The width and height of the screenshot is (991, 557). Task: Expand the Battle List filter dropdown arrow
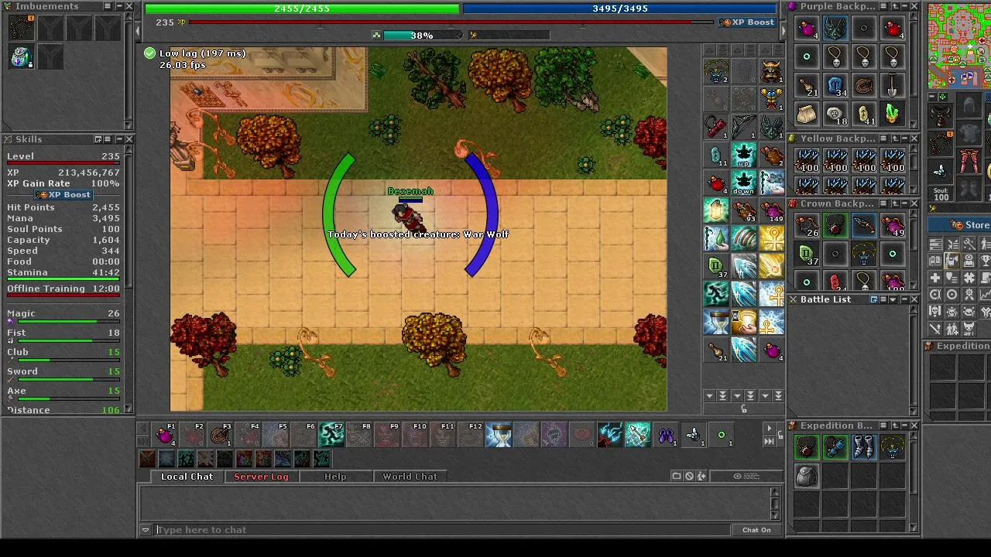pyautogui.click(x=893, y=299)
